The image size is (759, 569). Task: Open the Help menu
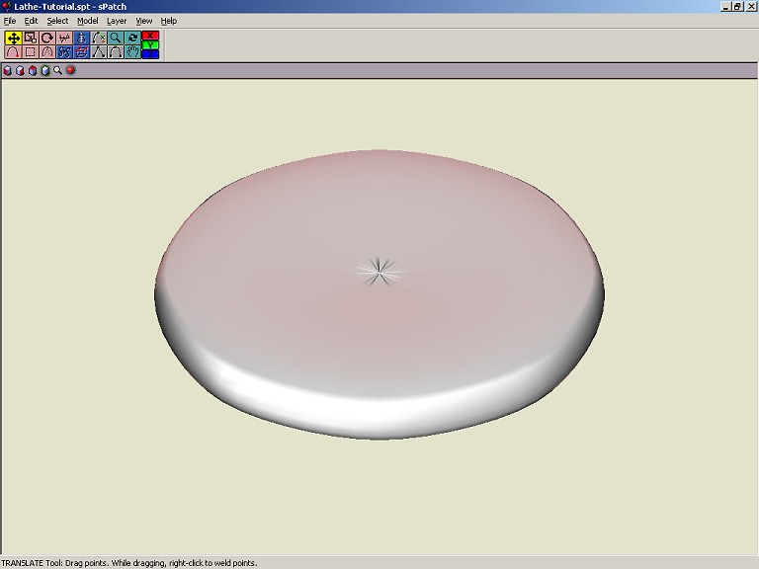click(x=168, y=21)
